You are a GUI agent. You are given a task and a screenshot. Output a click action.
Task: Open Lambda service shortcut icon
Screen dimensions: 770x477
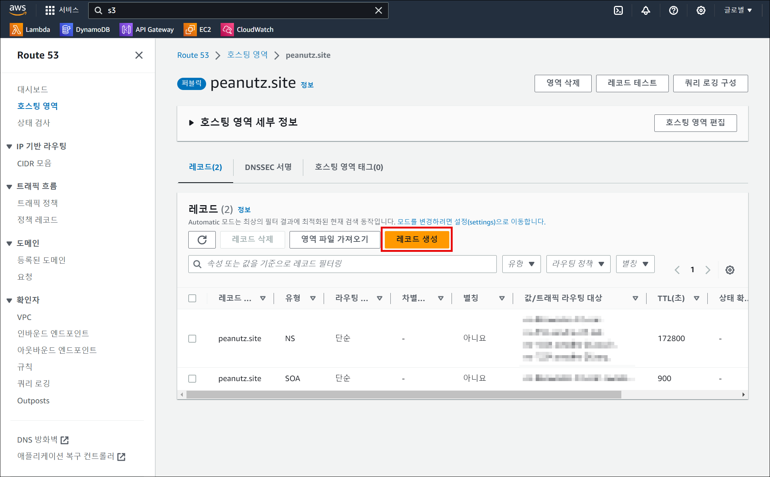pyautogui.click(x=16, y=30)
